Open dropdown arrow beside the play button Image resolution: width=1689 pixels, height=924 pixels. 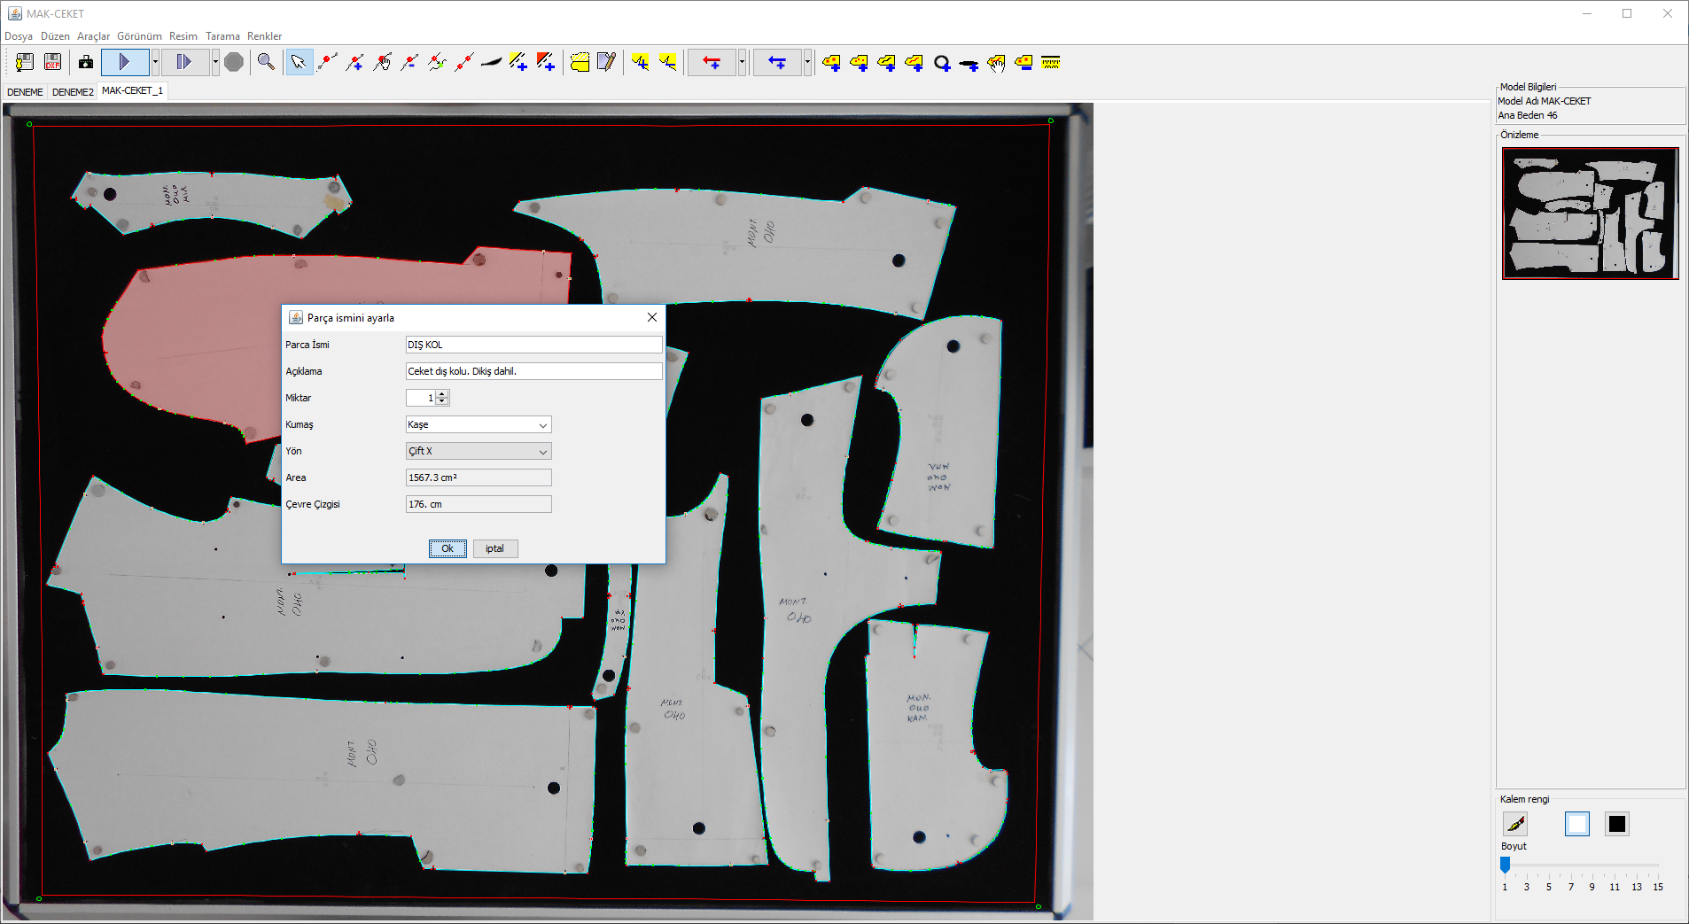pos(155,62)
